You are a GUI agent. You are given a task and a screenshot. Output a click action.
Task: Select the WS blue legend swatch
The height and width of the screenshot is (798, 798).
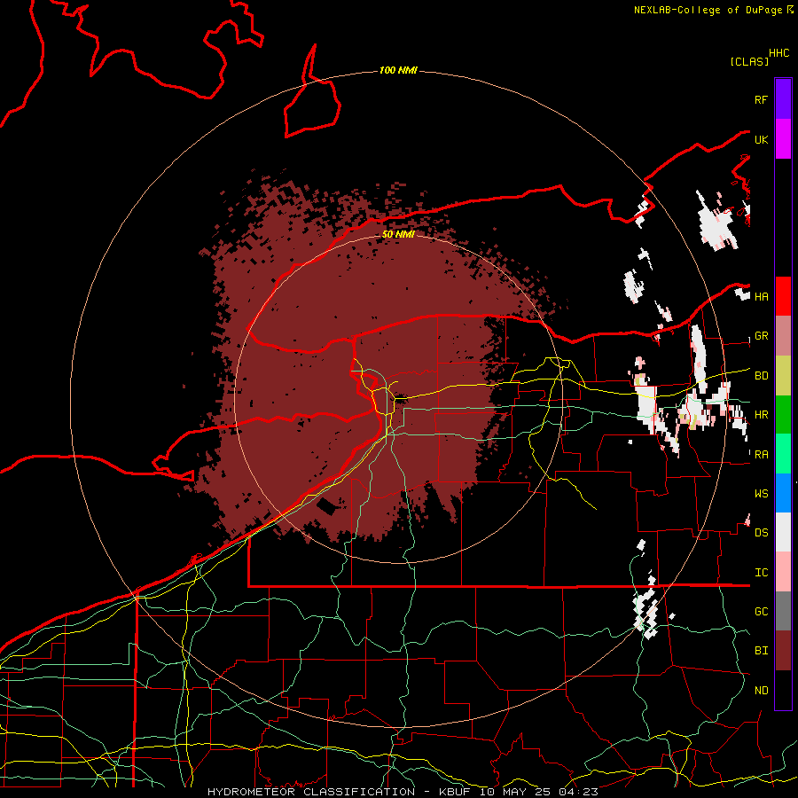(x=783, y=493)
